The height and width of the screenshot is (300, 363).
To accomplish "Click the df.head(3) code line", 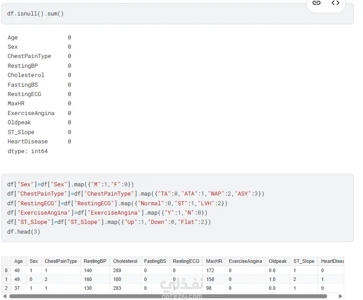I will pyautogui.click(x=24, y=231).
